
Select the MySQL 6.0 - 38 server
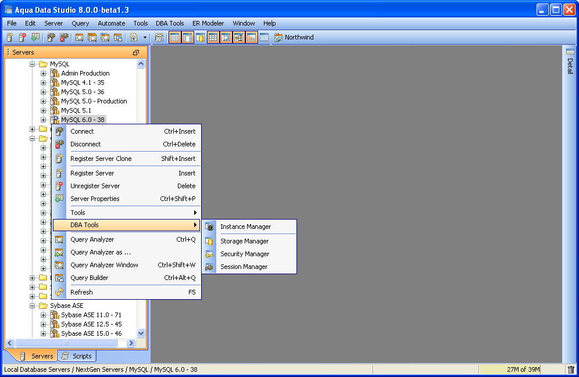(x=83, y=120)
